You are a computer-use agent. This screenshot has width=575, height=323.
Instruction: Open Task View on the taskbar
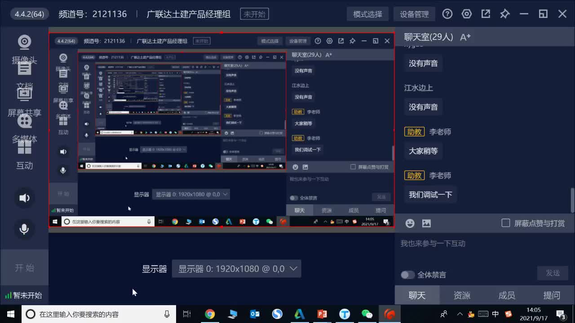(x=187, y=314)
